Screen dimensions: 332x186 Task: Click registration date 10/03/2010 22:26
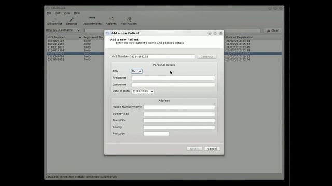[238, 60]
